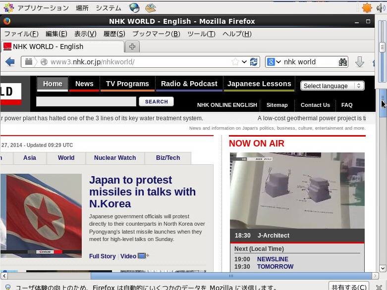Open the Radio & Podcast tab

(x=189, y=84)
